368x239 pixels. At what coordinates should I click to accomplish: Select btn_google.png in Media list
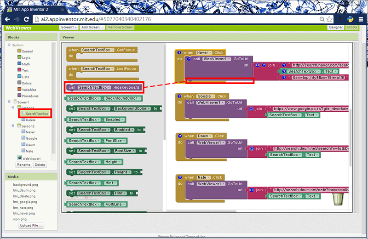point(25,202)
